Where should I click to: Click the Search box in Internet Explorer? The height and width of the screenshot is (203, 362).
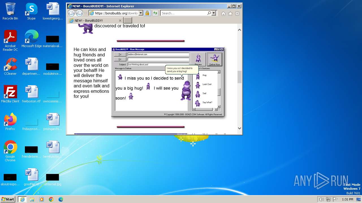click(x=184, y=13)
